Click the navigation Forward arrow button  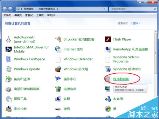click(10, 9)
